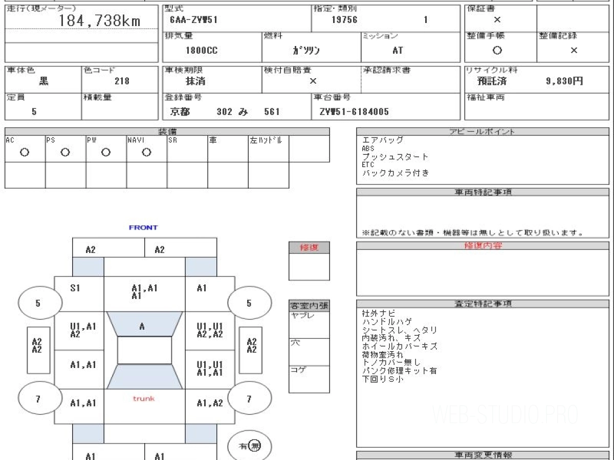
Task: Click the PS equipment cell
Action: [65, 149]
